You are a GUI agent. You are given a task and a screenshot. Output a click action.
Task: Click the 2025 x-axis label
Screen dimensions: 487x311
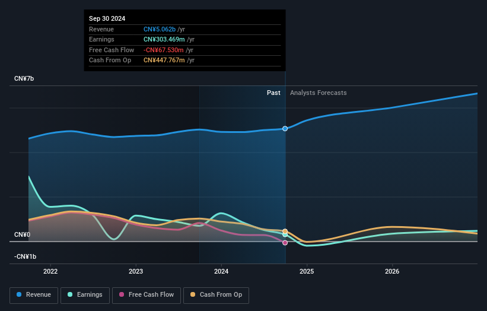click(307, 271)
